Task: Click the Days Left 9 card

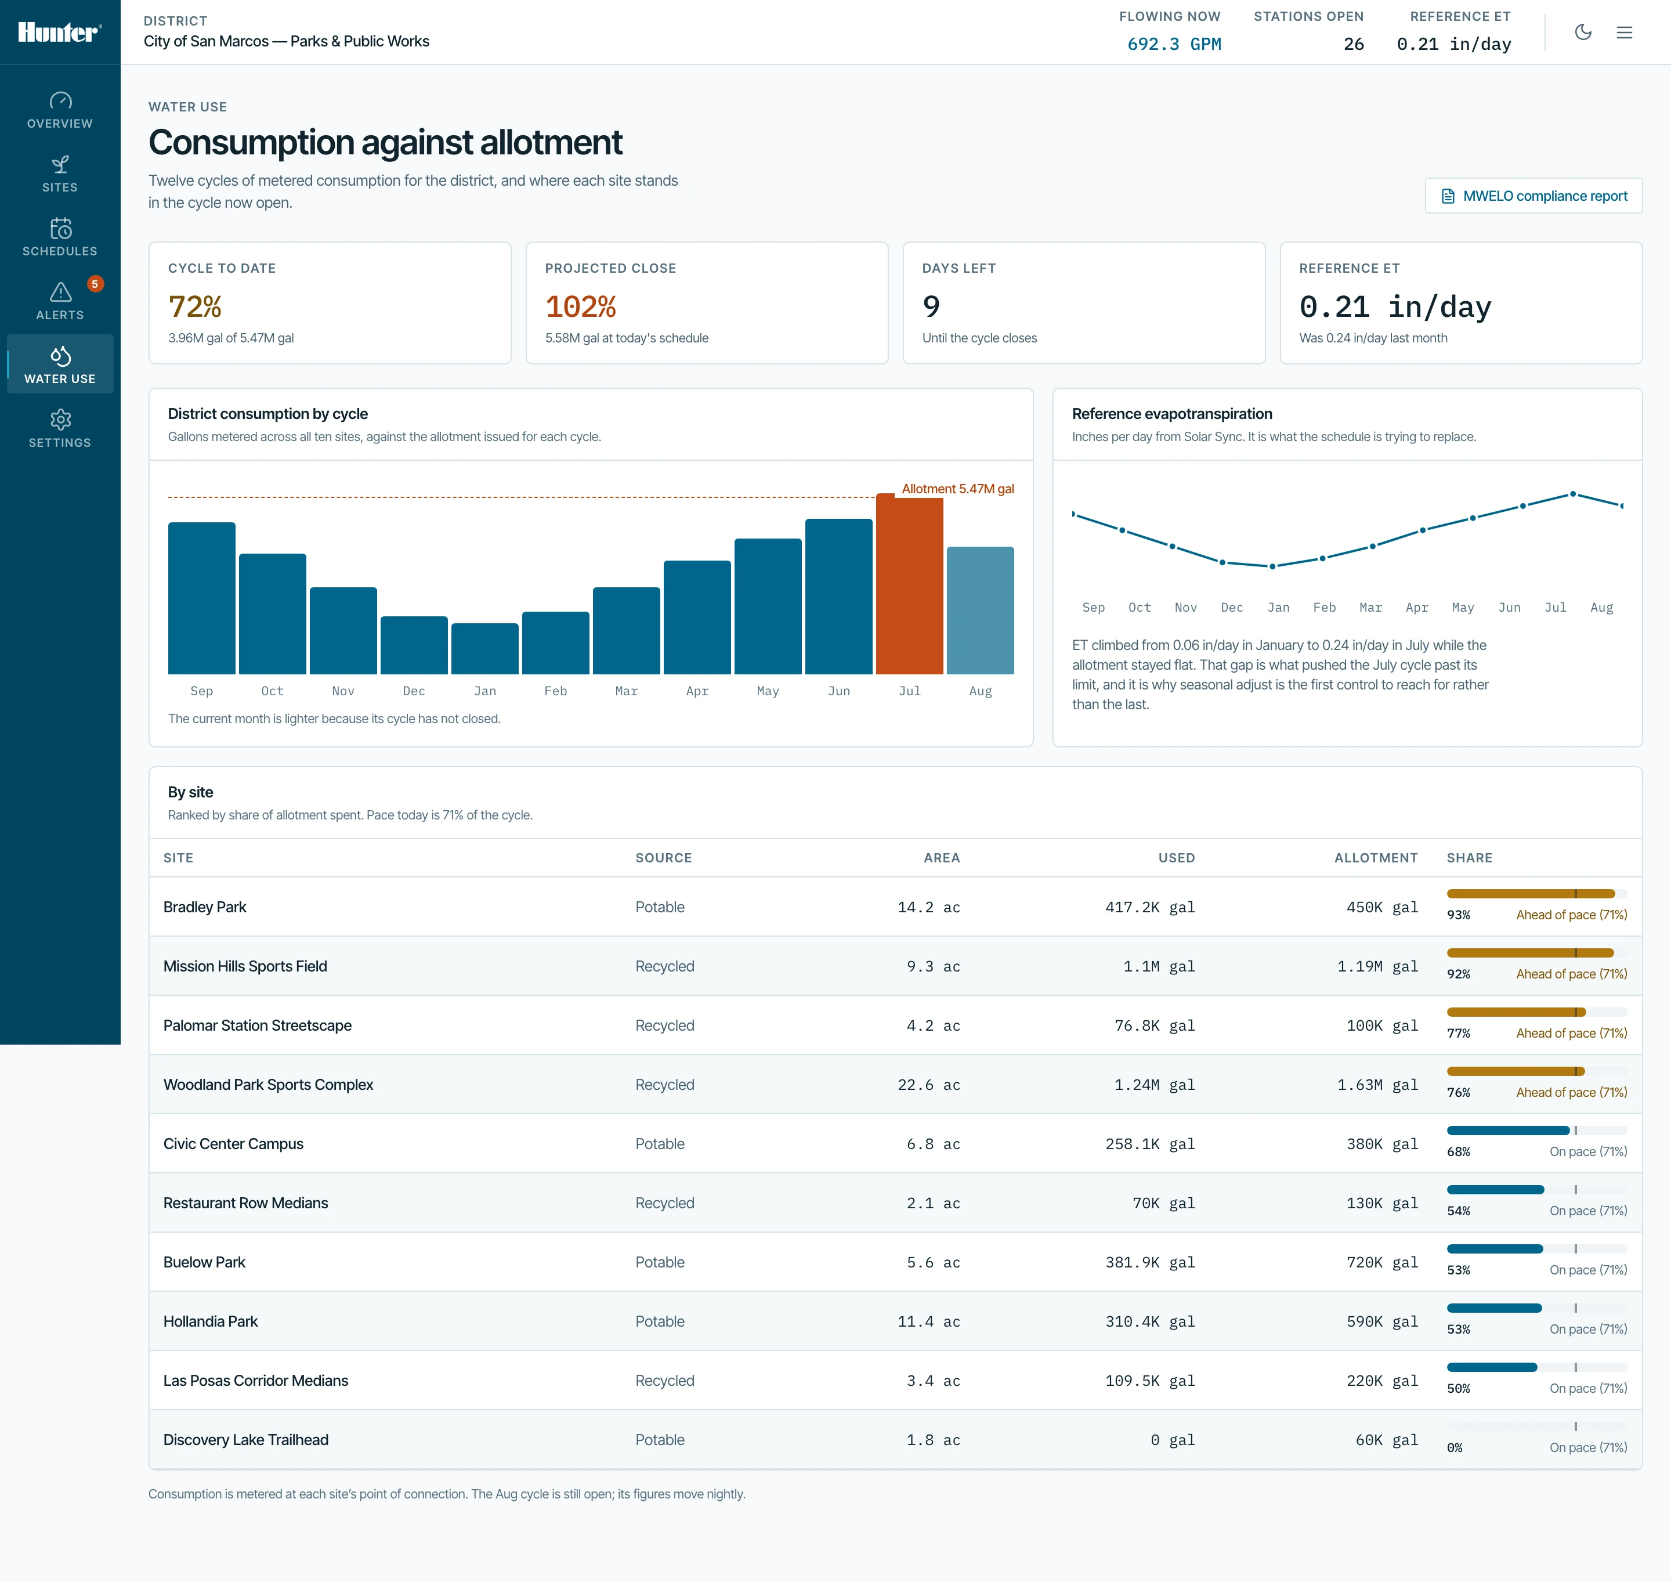Action: pyautogui.click(x=1083, y=303)
